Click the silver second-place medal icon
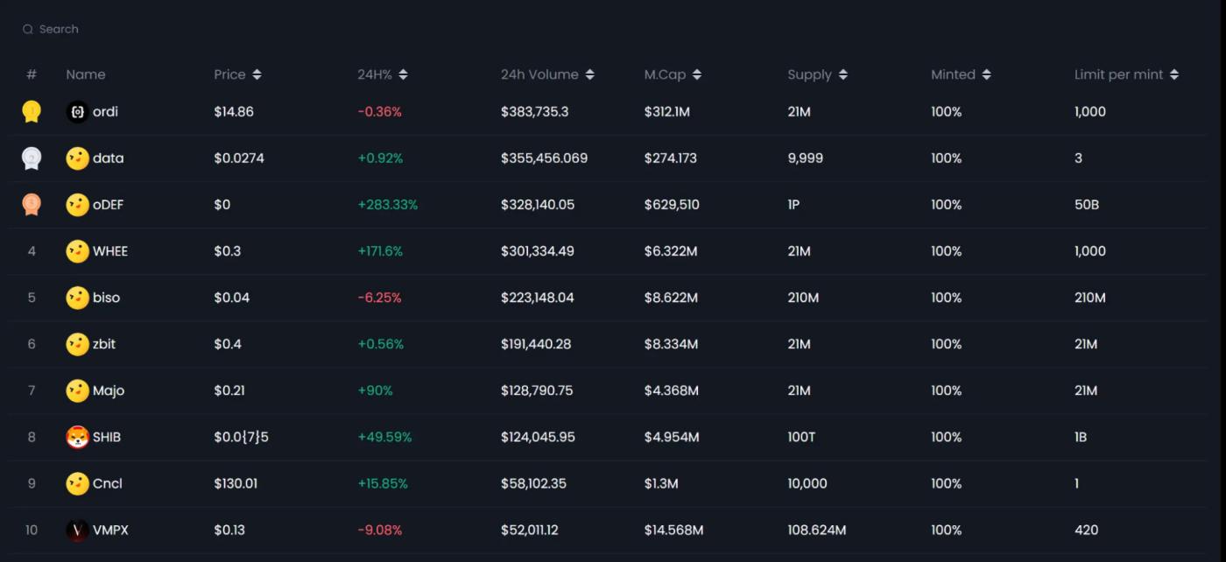1226x562 pixels. click(32, 158)
